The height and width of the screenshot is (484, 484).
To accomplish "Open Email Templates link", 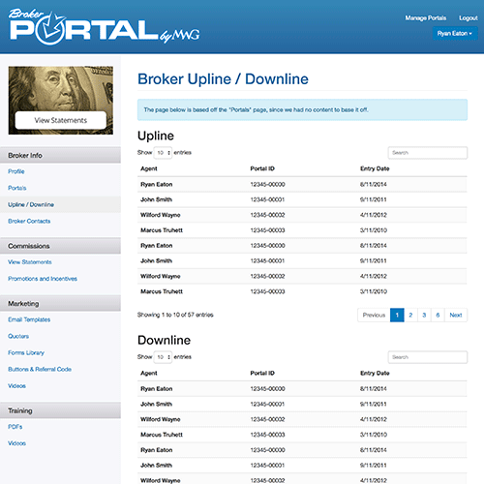I will [29, 319].
